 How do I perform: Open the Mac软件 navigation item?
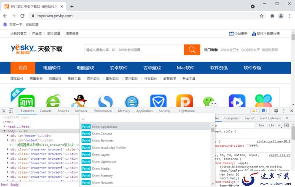pos(185,68)
